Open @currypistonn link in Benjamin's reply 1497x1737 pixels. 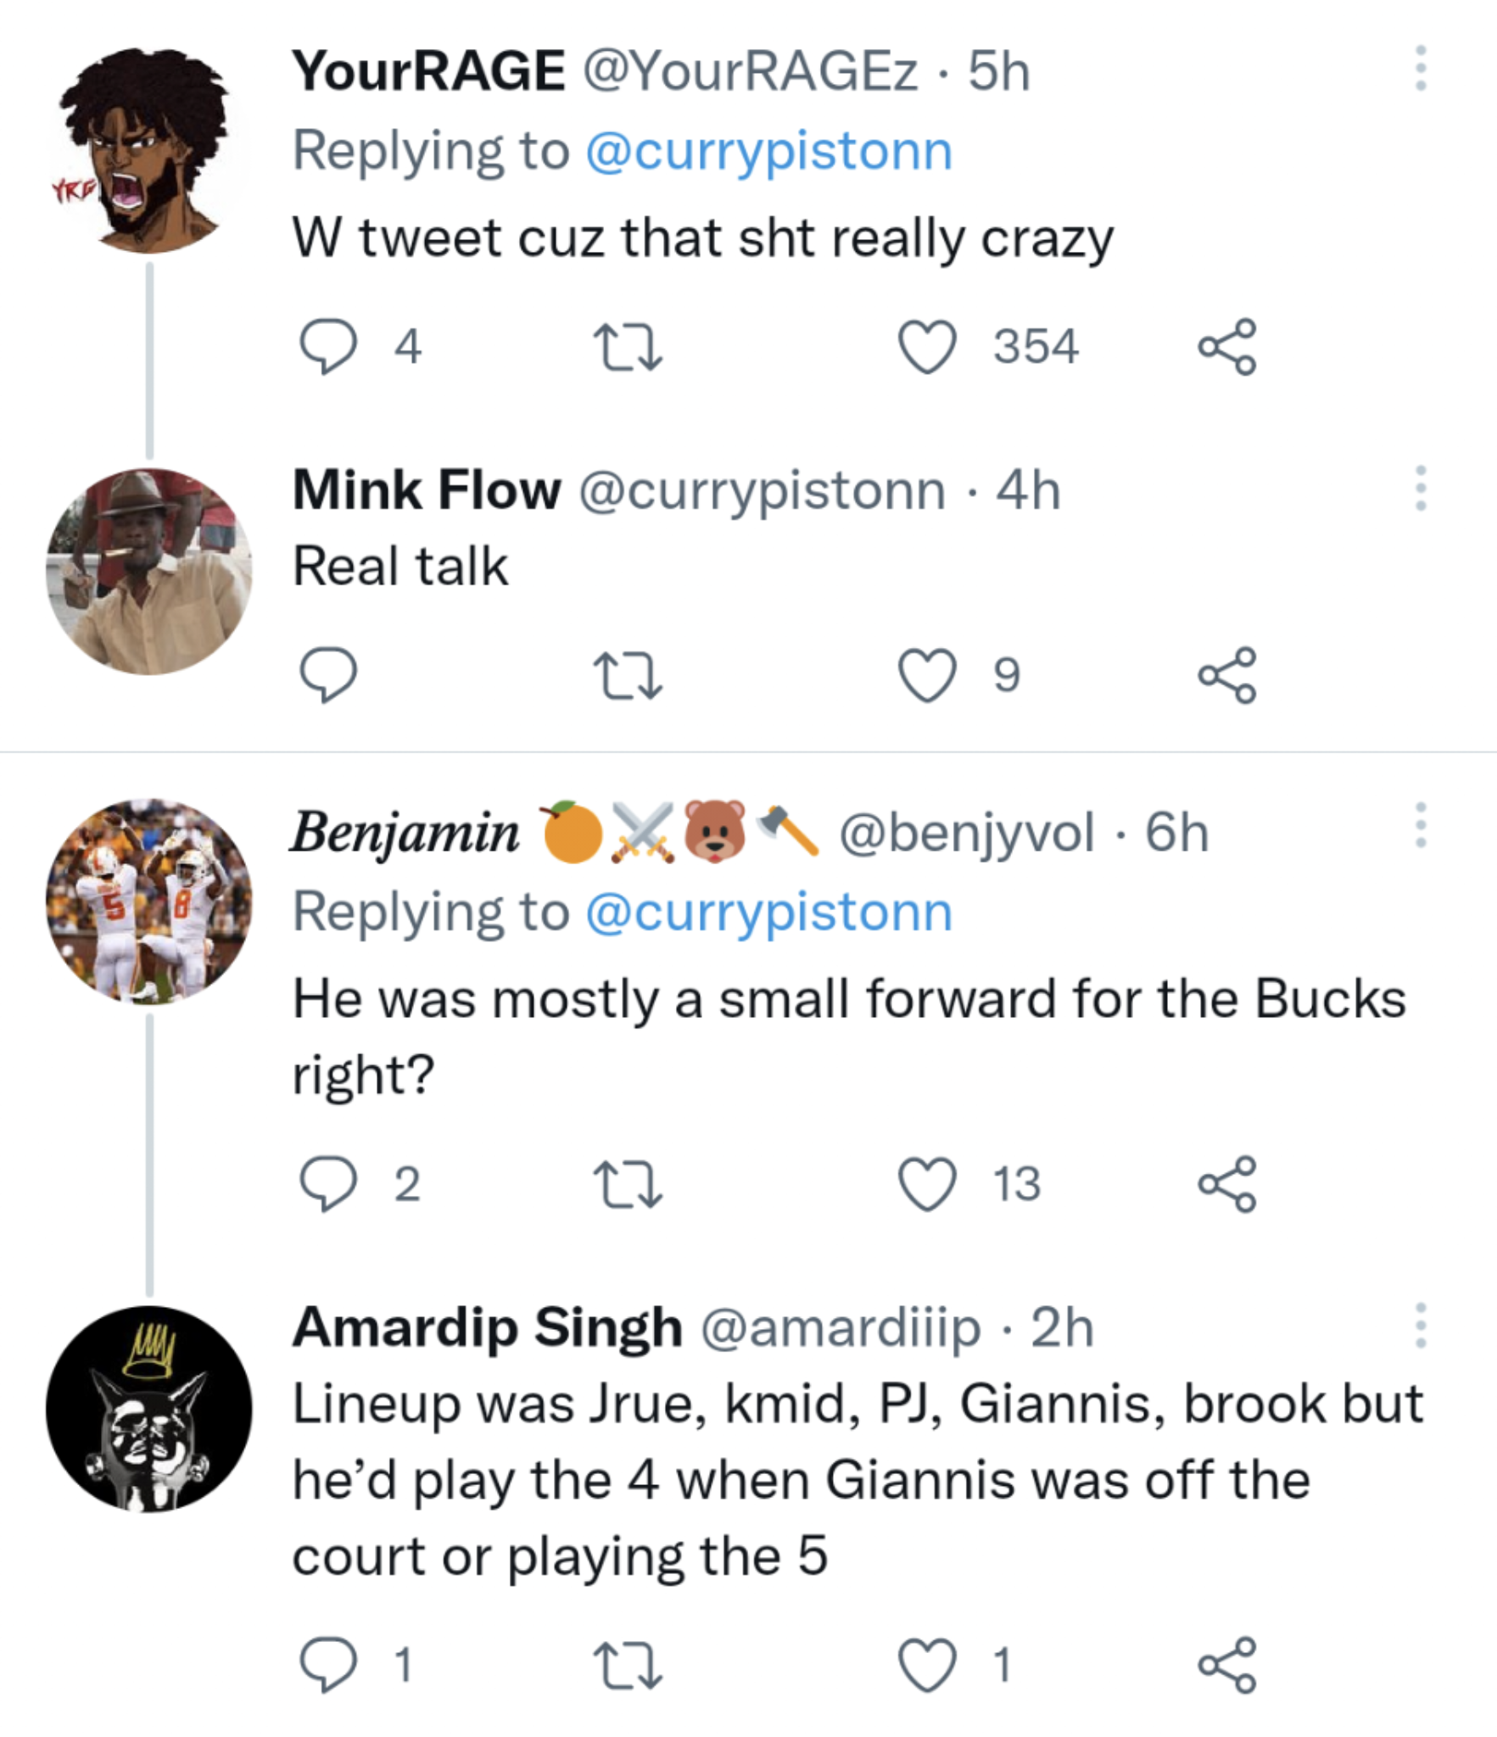point(768,913)
